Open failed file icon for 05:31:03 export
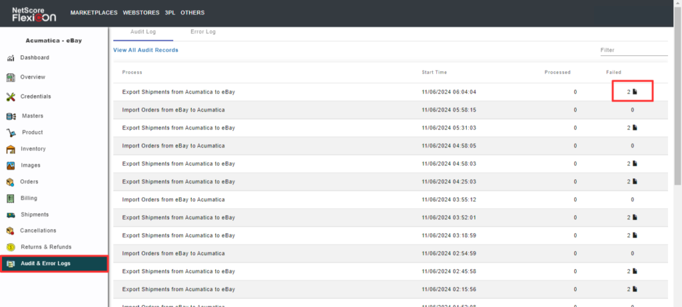The width and height of the screenshot is (682, 307). 635,128
